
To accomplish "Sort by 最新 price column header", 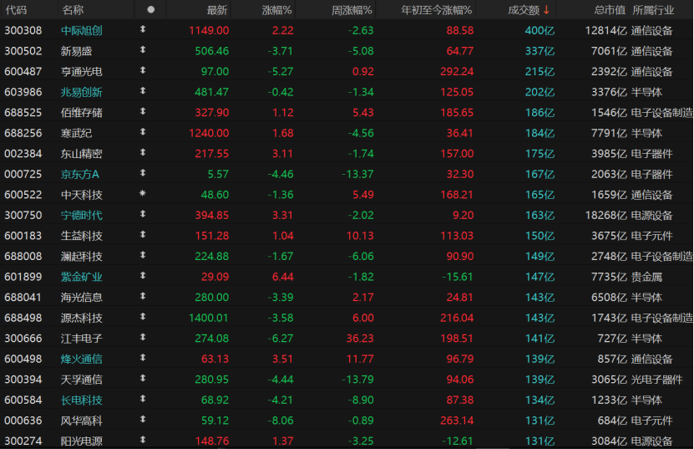I will click(x=217, y=10).
